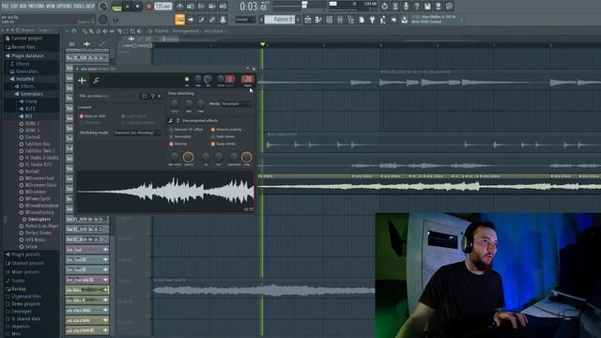Click the undo history circular arrow icon
Image resolution: width=601 pixels, height=338 pixels.
tap(384, 7)
